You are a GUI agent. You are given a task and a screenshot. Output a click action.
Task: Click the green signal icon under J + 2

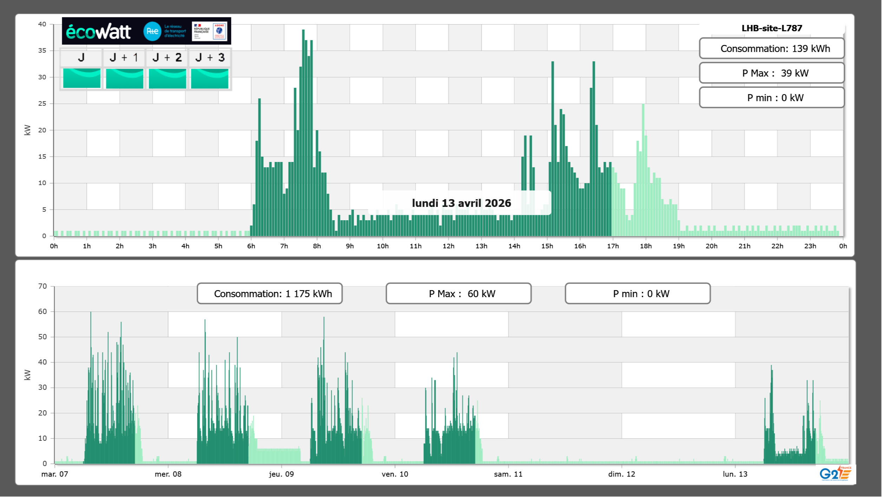(167, 78)
